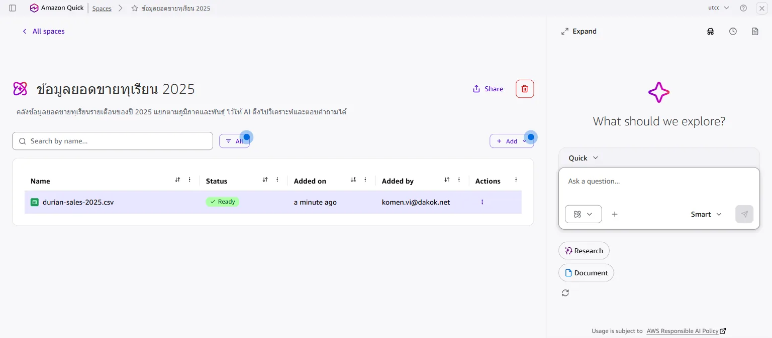
Task: Open the utcc account dropdown
Action: pos(718,8)
